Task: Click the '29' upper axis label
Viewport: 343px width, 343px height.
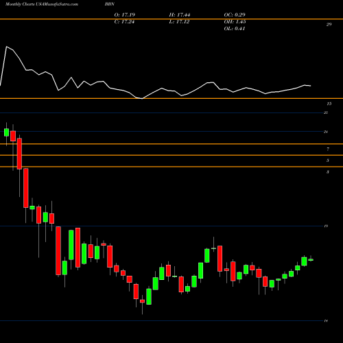Action: pyautogui.click(x=329, y=25)
